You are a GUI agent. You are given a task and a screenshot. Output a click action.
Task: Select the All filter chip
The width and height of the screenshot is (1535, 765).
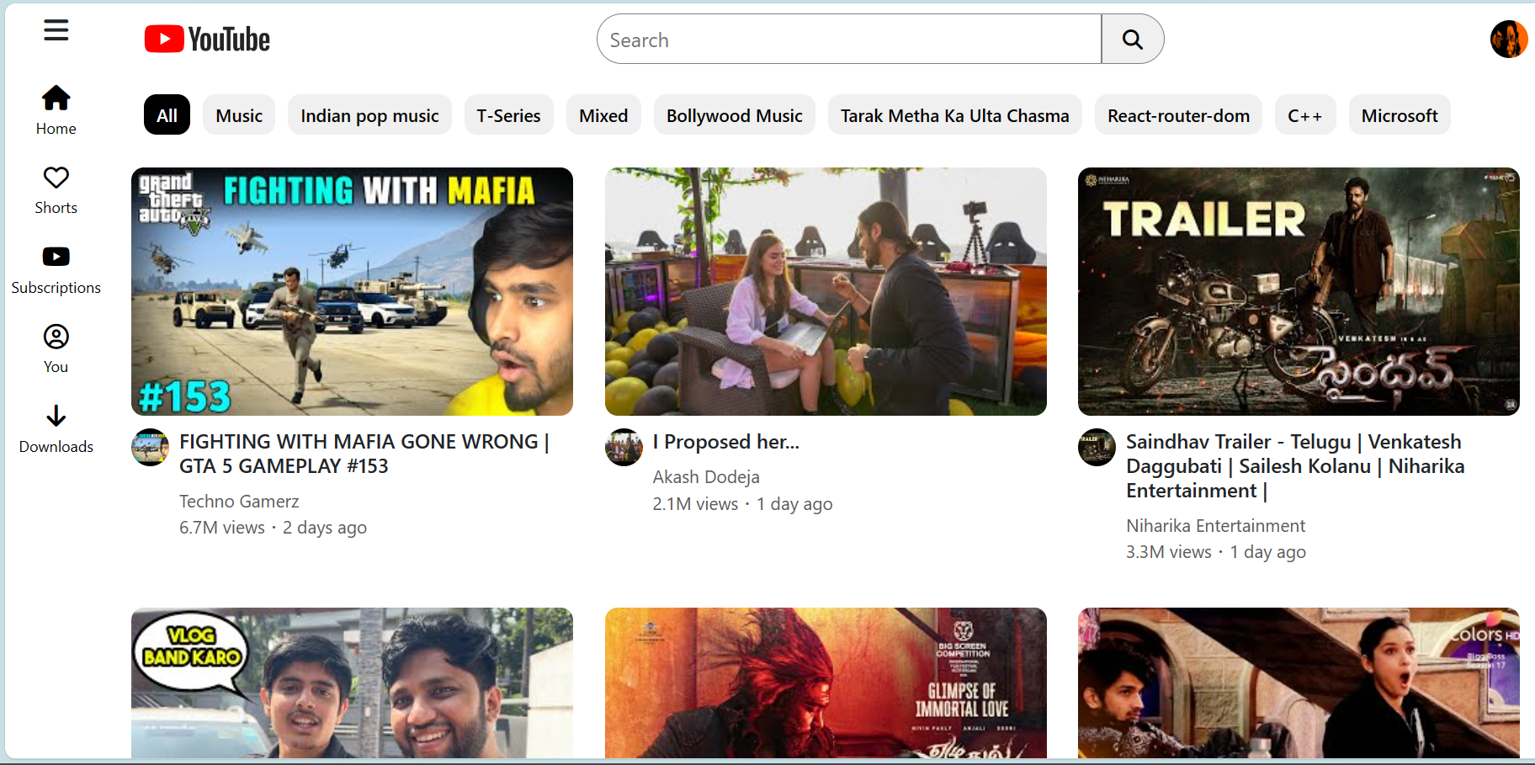point(167,115)
